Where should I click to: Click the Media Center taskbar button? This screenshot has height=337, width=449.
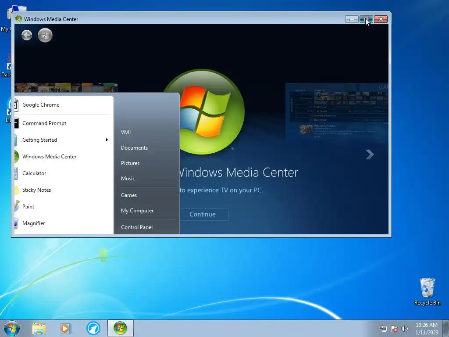point(120,328)
